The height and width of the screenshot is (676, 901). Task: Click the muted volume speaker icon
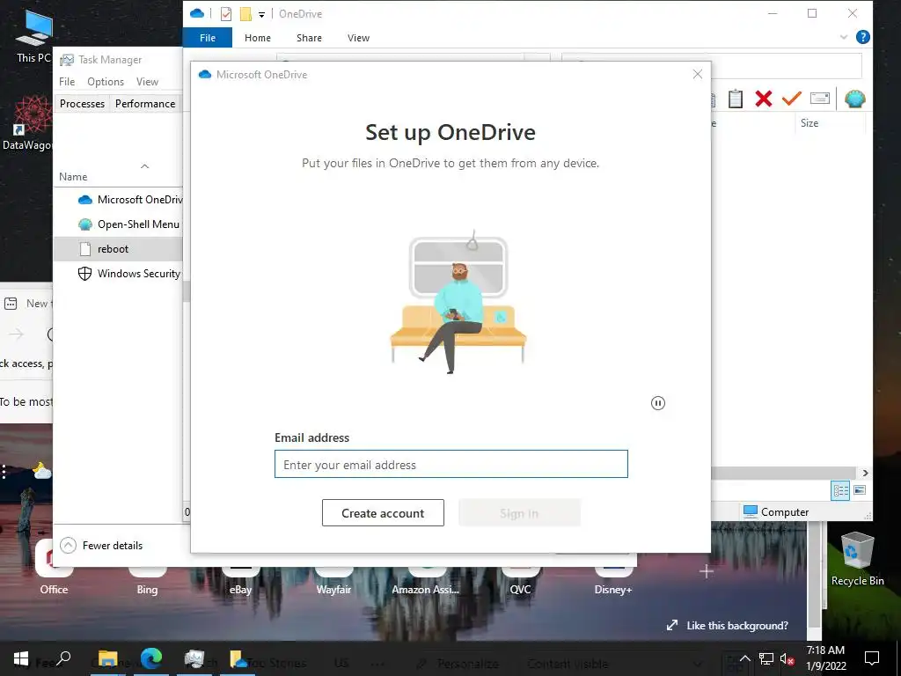pos(787,658)
